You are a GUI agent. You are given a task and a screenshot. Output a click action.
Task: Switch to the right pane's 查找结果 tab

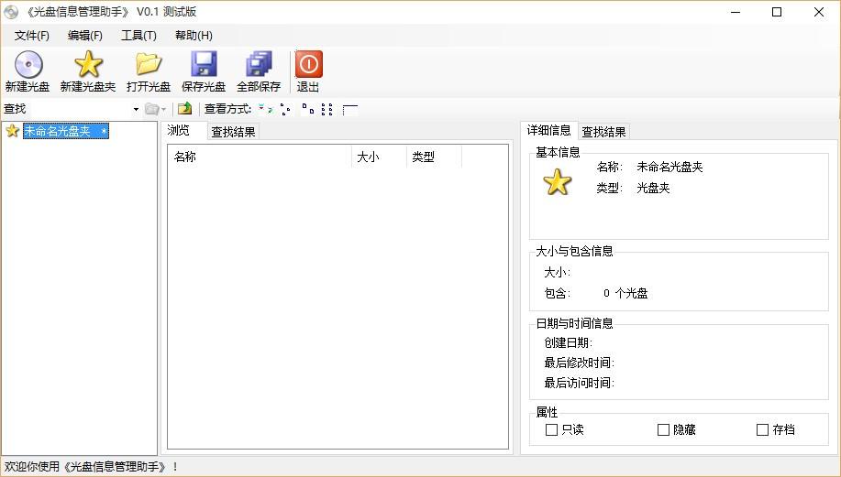pyautogui.click(x=603, y=132)
